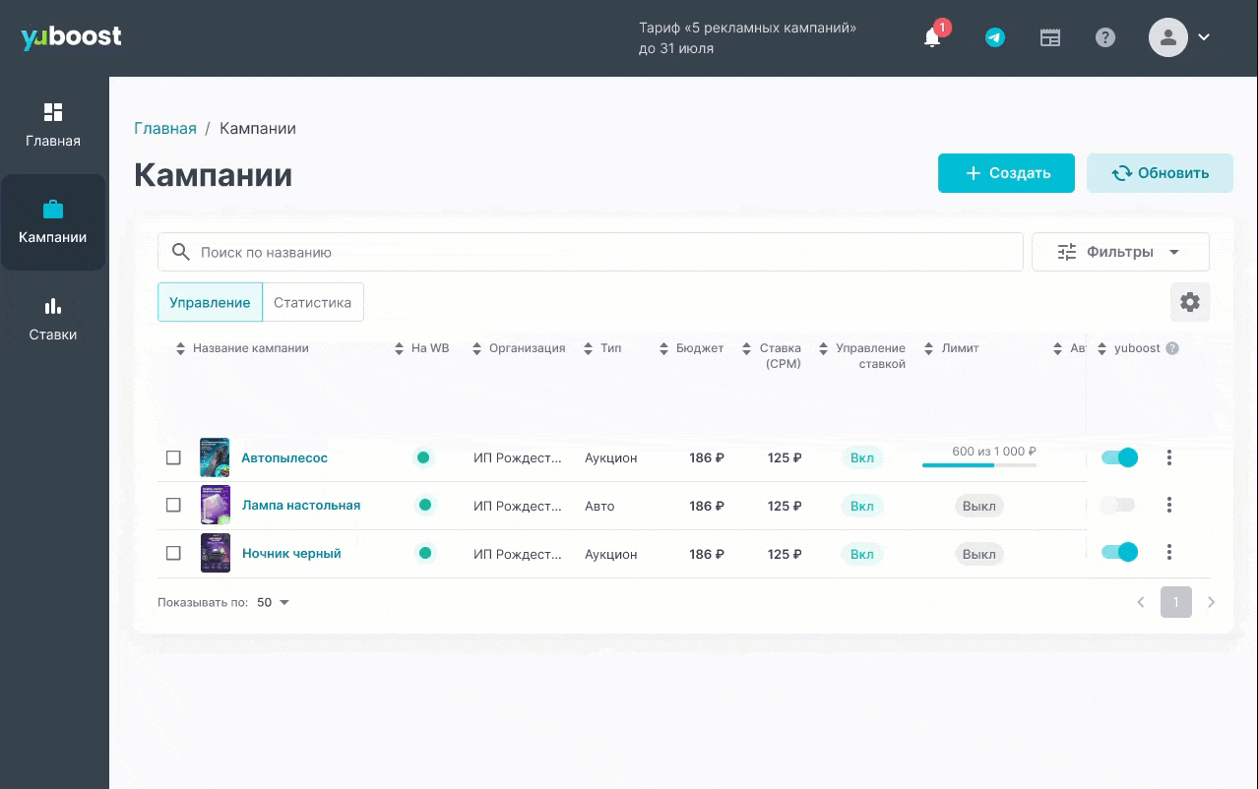Sort by Название кампании column

(180, 348)
